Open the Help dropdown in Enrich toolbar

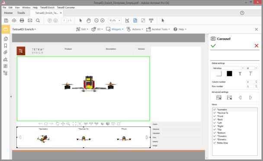pyautogui.click(x=180, y=29)
